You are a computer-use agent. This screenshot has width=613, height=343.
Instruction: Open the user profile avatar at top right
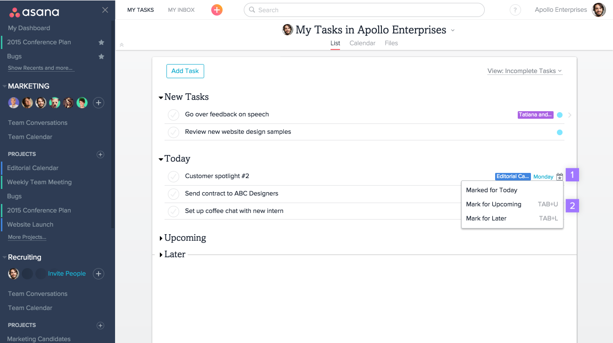[x=599, y=10]
